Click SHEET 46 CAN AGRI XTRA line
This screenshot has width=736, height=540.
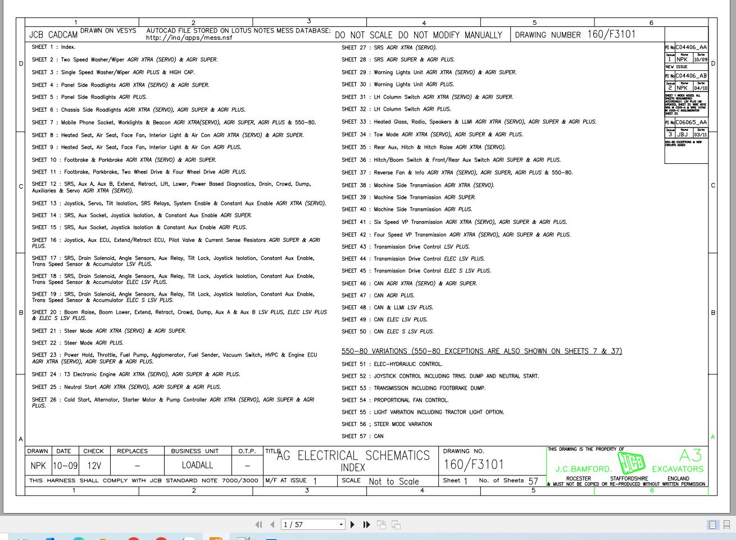point(410,284)
